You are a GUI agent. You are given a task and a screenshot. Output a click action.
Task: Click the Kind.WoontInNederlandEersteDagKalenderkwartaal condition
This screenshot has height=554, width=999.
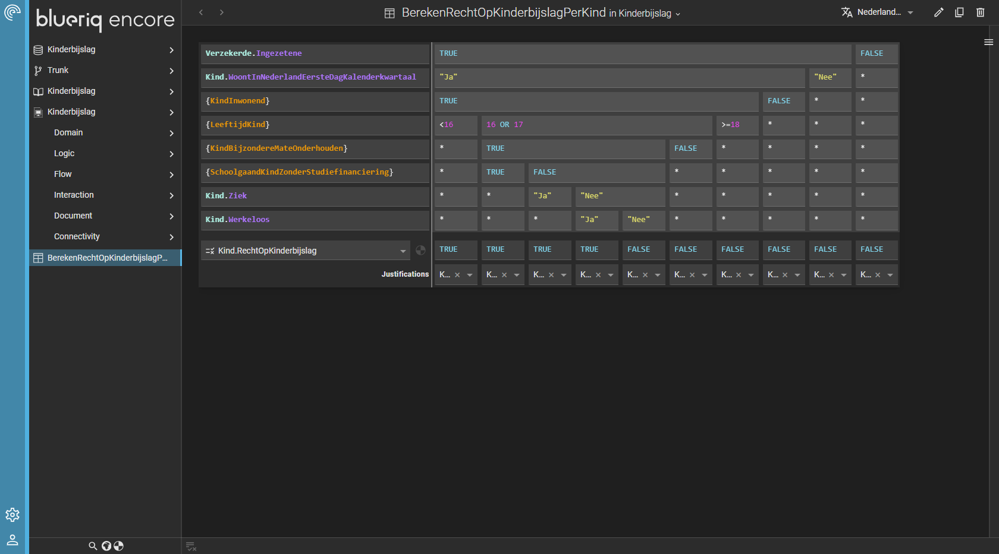pos(315,77)
